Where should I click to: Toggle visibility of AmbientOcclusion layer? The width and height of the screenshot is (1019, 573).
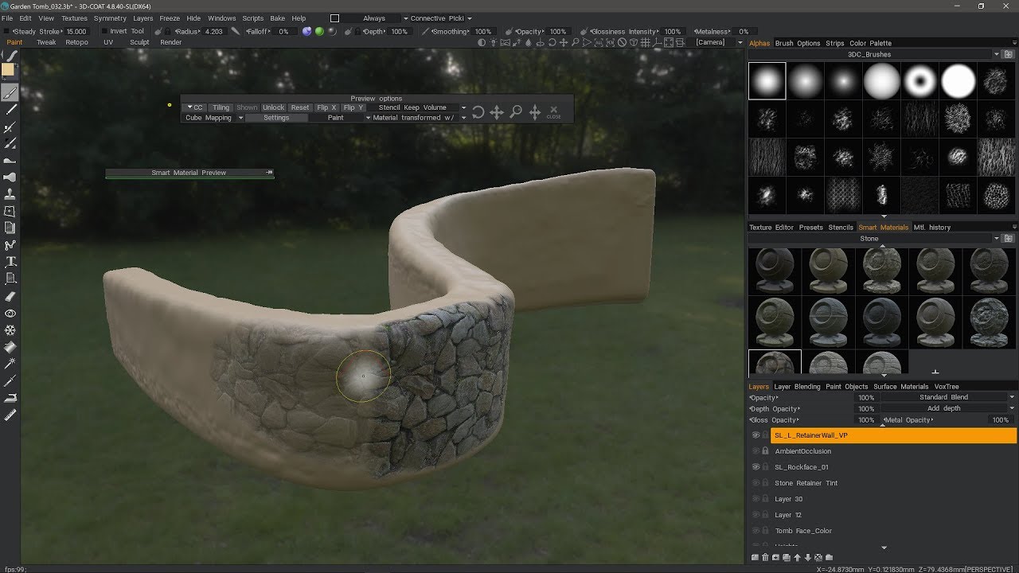pos(755,451)
